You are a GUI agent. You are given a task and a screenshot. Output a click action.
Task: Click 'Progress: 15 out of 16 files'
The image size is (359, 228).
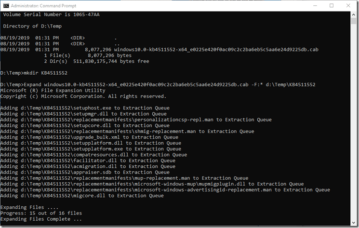click(41, 213)
